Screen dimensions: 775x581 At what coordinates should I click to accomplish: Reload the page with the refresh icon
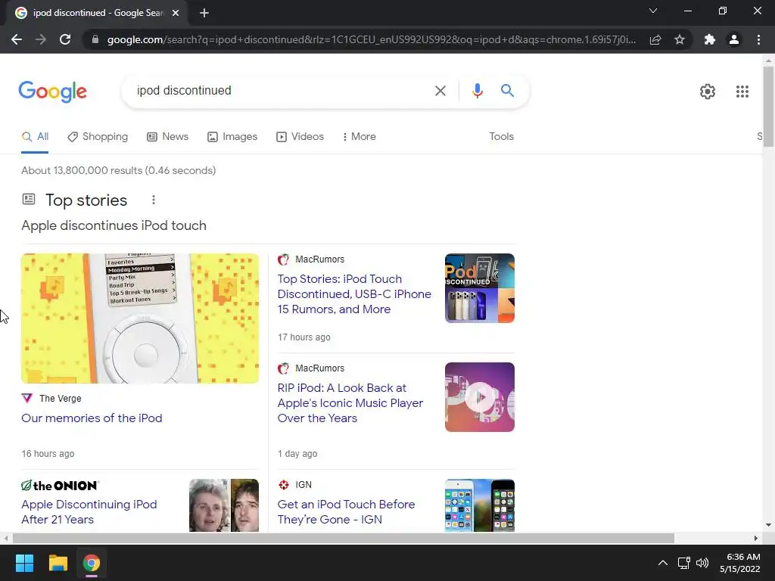65,39
